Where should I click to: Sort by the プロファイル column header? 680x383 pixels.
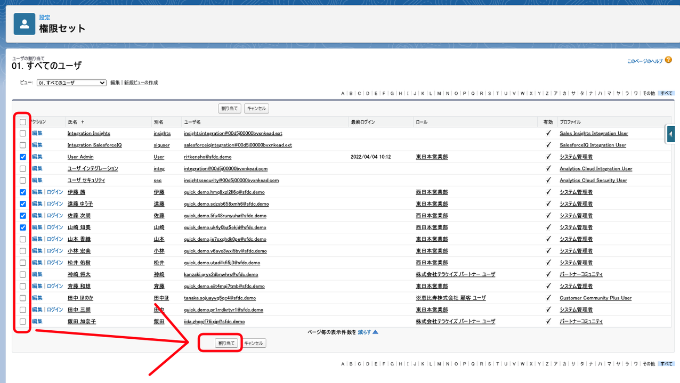coord(570,122)
